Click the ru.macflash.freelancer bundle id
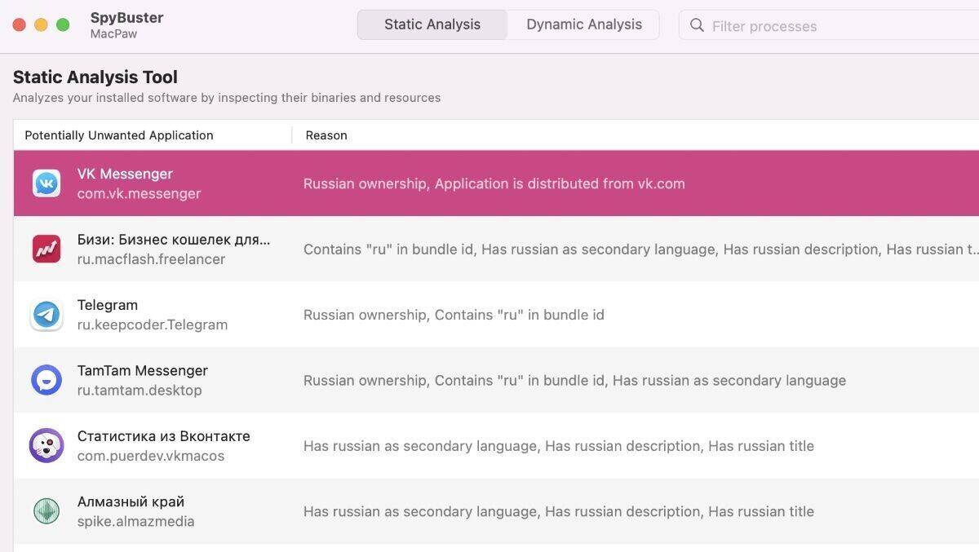 tap(151, 259)
